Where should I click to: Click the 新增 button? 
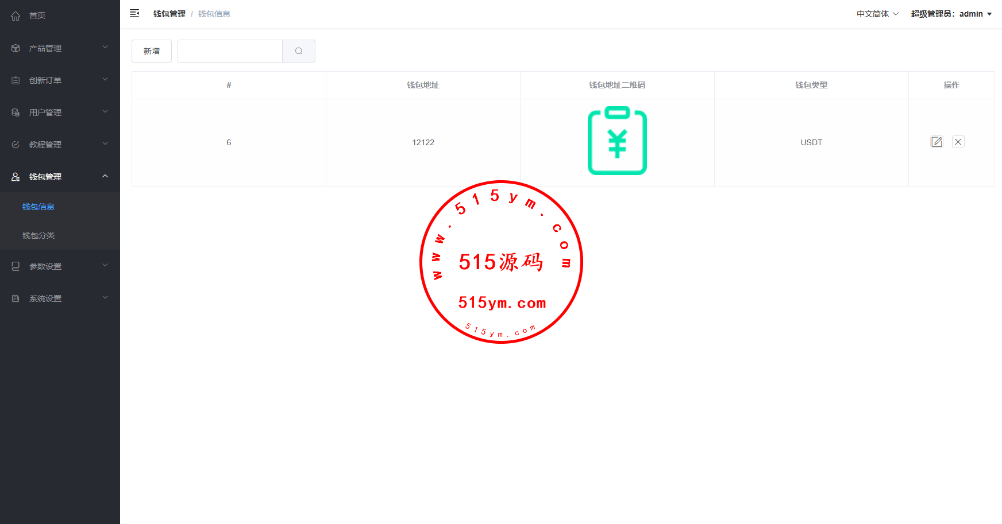[152, 51]
